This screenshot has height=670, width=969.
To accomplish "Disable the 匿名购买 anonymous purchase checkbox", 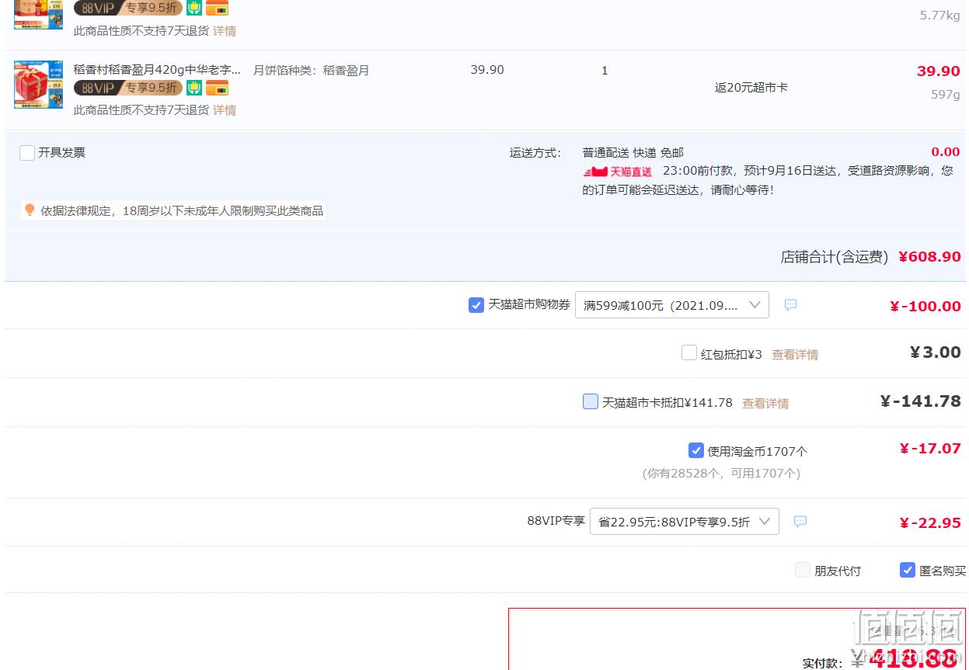I will (x=908, y=571).
